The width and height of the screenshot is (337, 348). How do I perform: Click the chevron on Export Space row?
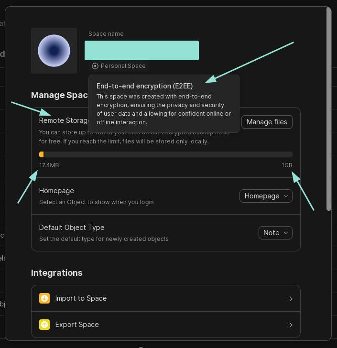[x=291, y=325]
